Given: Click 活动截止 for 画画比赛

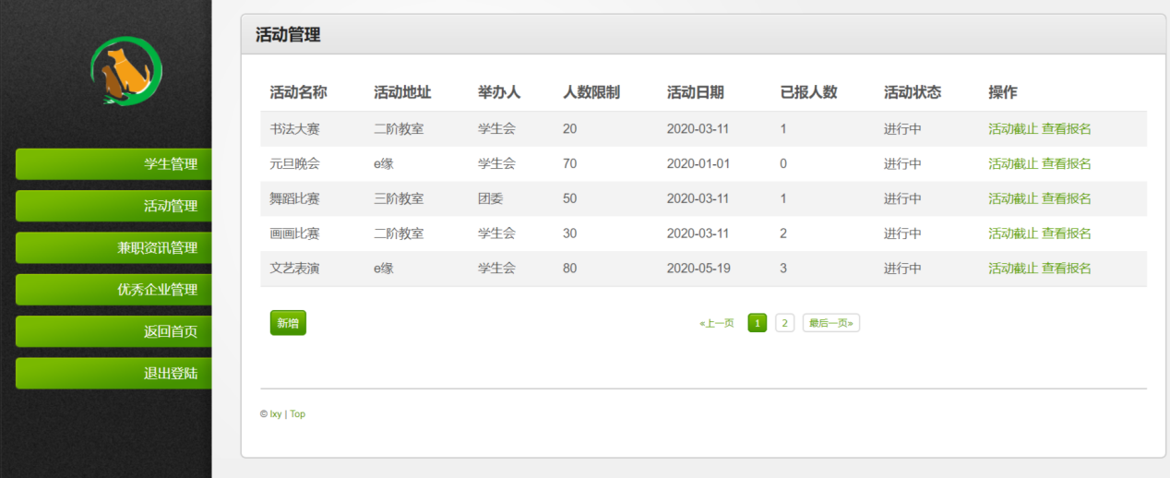Looking at the screenshot, I should coord(1013,233).
